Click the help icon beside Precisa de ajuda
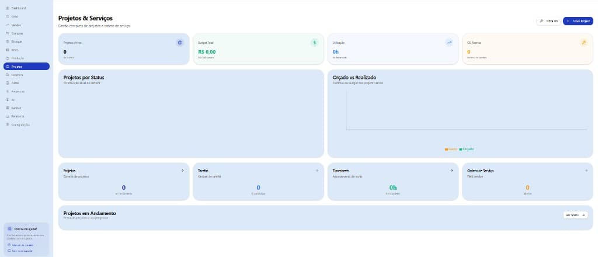Image resolution: width=598 pixels, height=257 pixels. click(x=9, y=229)
